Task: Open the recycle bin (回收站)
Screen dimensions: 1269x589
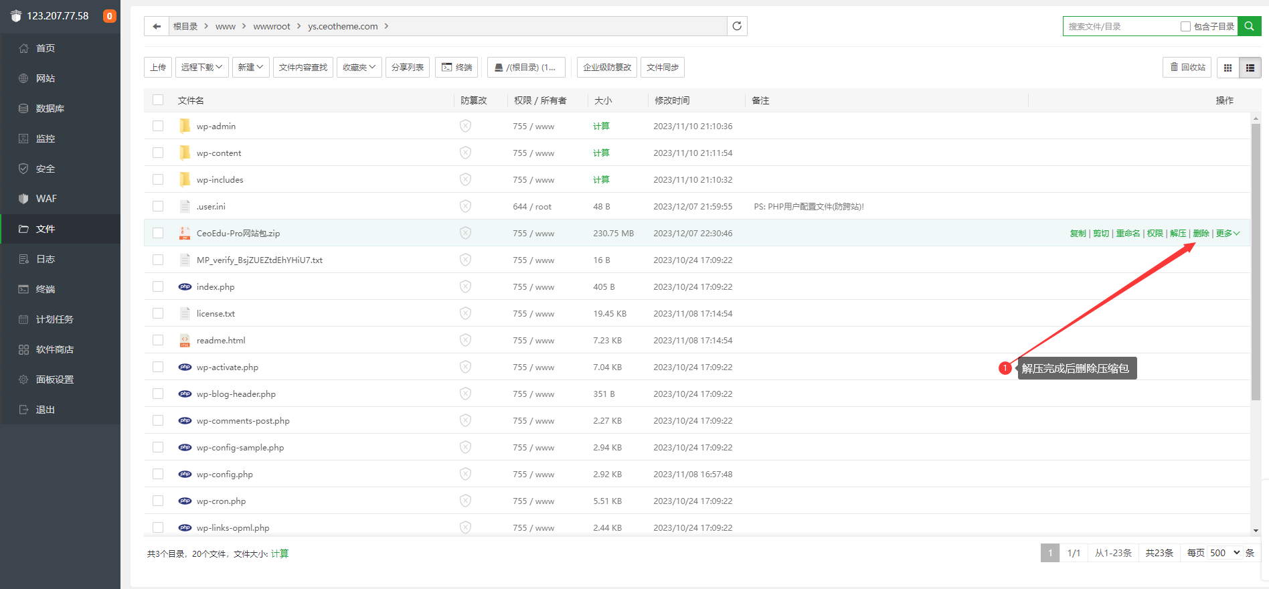Action: pyautogui.click(x=1187, y=67)
